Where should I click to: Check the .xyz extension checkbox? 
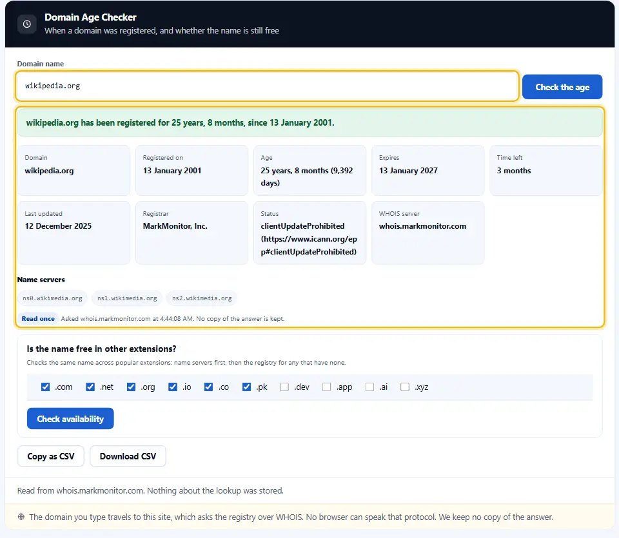[x=405, y=387]
